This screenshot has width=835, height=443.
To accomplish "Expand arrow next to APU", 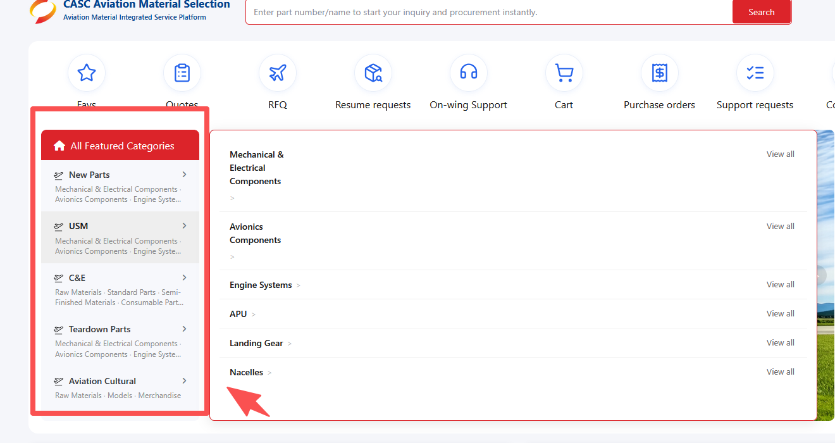I will 254,315.
